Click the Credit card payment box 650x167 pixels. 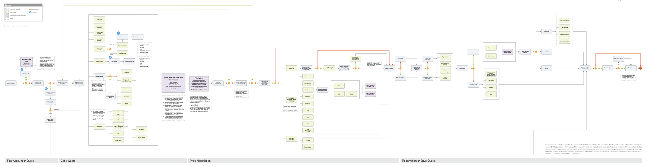tap(547, 31)
